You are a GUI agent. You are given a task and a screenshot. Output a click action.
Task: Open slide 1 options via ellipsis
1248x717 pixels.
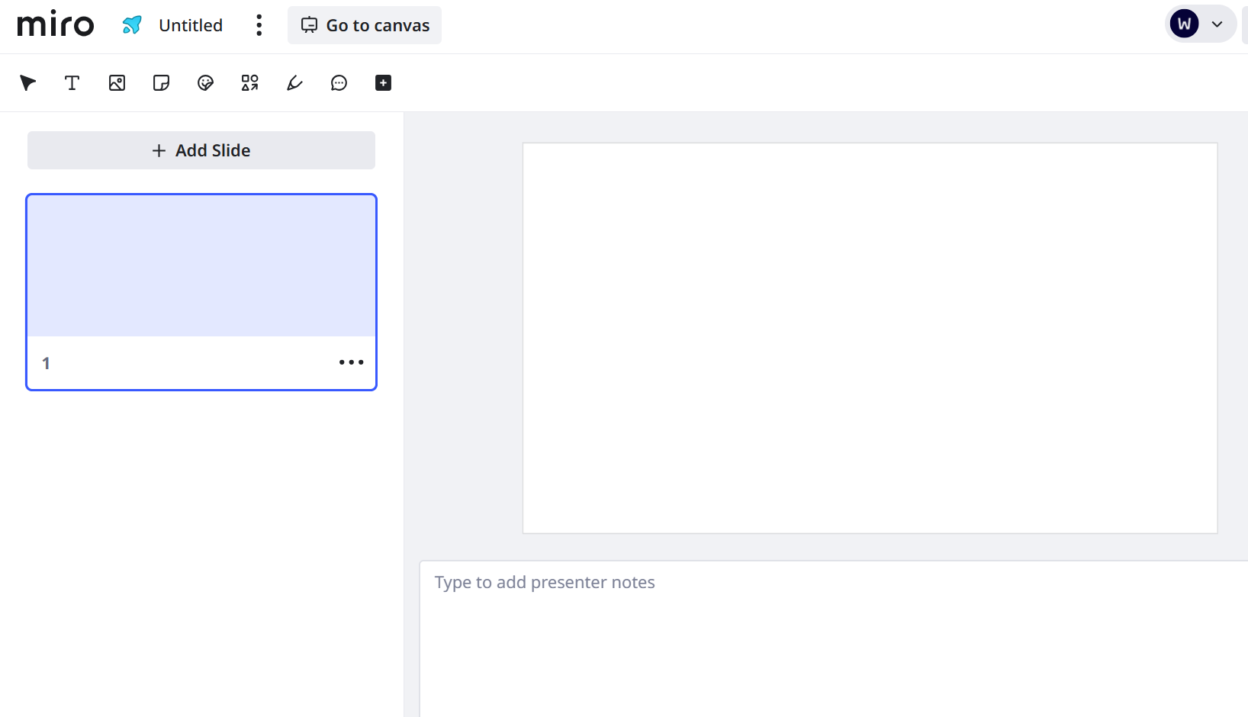tap(351, 362)
